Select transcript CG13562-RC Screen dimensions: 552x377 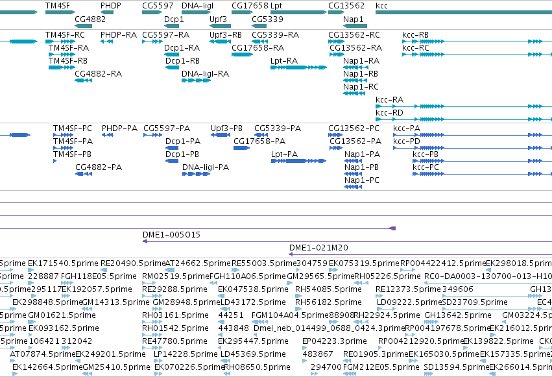(354, 35)
